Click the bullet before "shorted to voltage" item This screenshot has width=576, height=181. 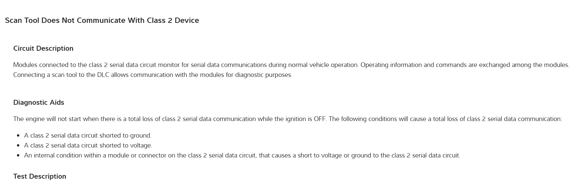[x=18, y=146]
